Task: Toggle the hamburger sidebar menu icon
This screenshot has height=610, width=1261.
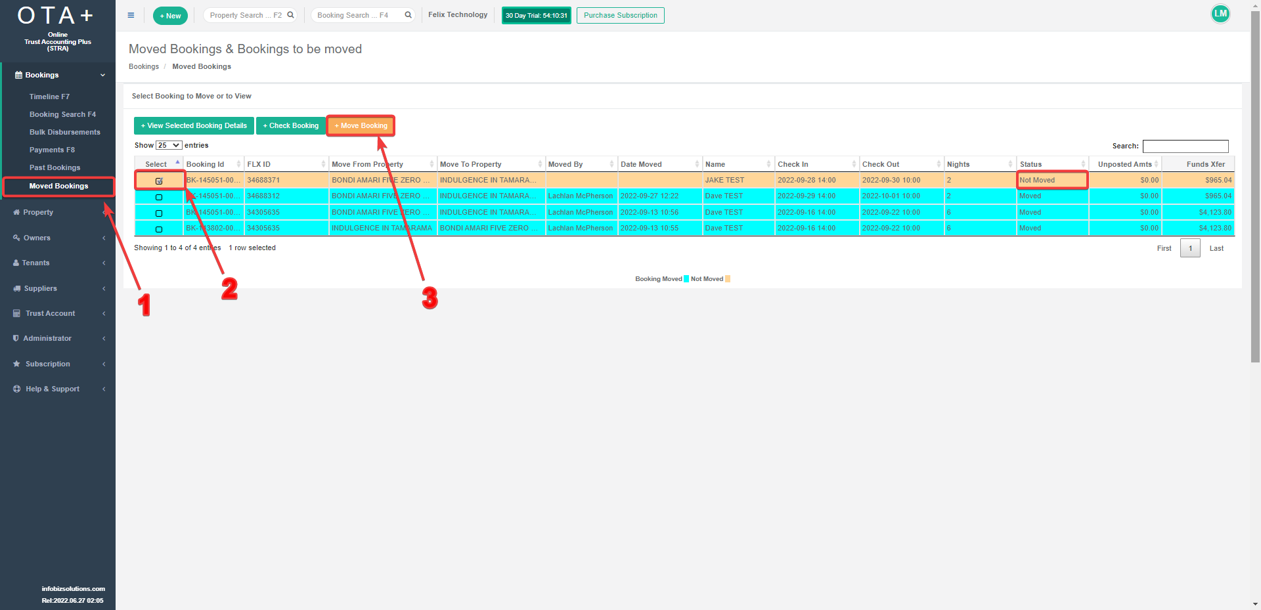Action: [131, 15]
